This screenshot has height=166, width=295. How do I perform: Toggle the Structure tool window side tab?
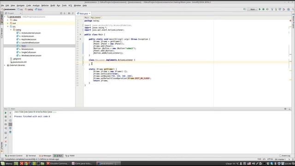[2, 33]
